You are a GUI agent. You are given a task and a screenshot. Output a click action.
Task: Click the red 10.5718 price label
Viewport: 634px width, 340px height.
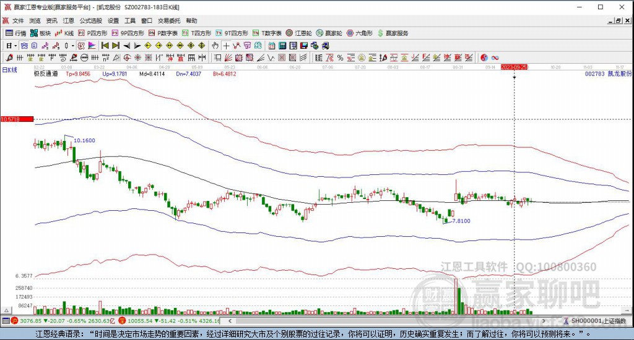tap(17, 119)
